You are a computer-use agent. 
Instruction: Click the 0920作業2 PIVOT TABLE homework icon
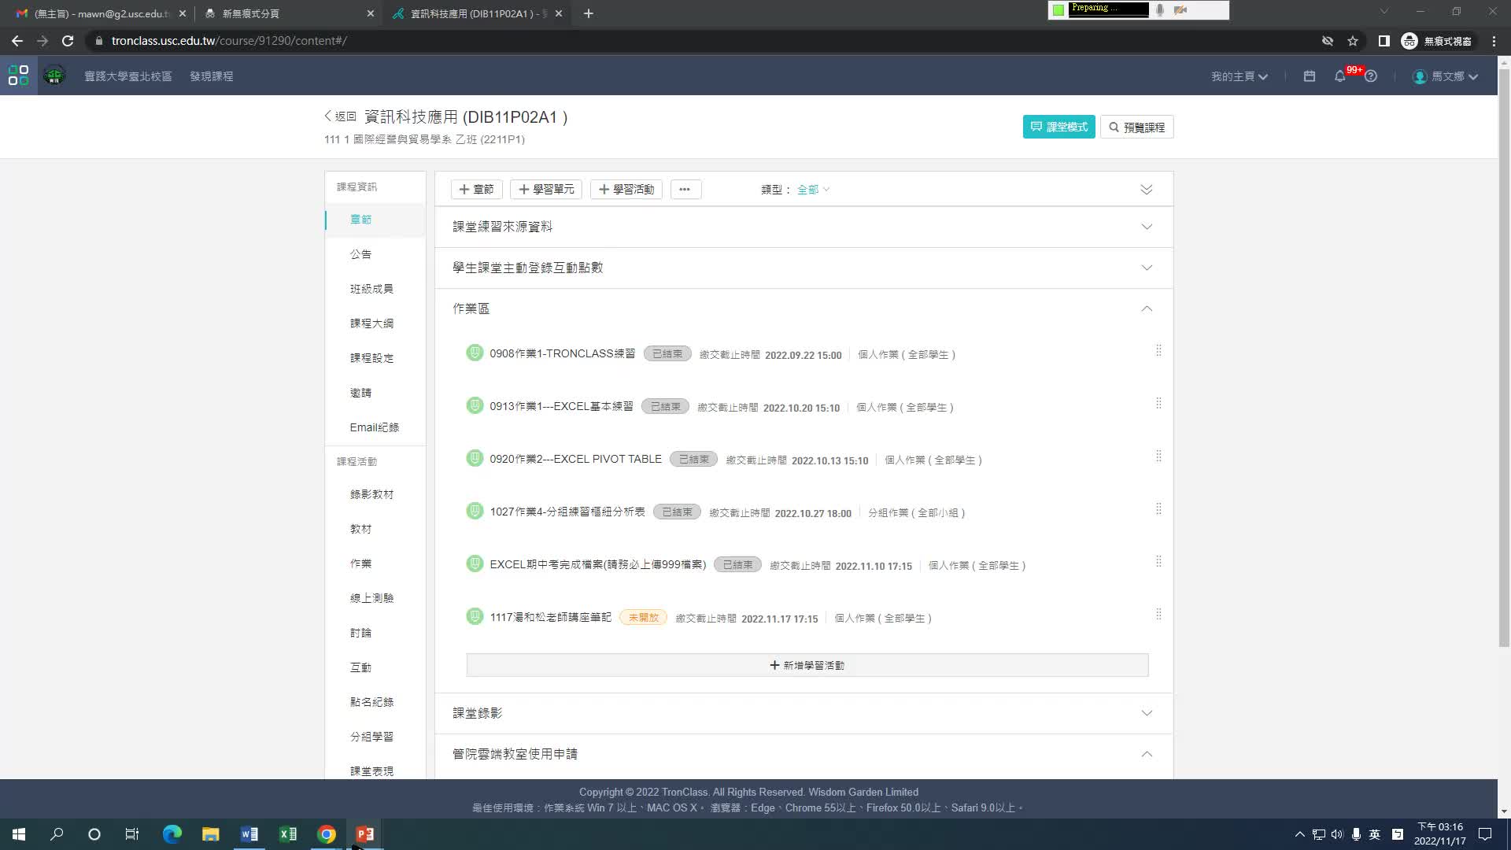[475, 458]
